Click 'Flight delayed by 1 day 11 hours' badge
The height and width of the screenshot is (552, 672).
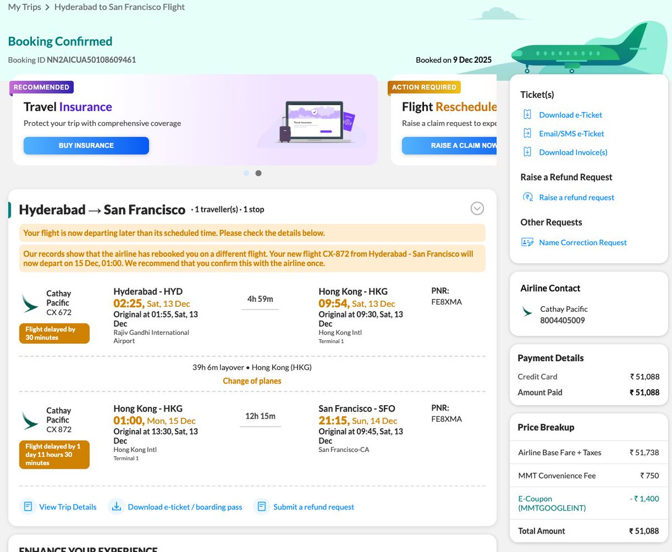tap(54, 455)
